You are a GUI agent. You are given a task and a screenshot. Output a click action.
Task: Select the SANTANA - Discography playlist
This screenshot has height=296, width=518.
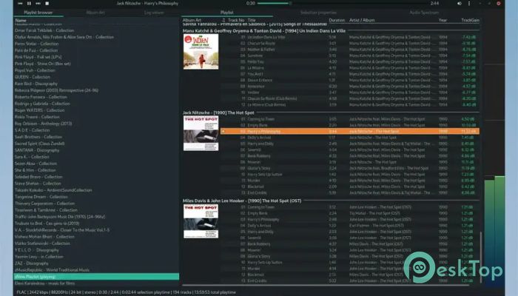[x=37, y=150]
